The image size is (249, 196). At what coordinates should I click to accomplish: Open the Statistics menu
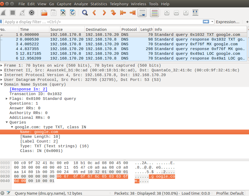[x=99, y=4]
